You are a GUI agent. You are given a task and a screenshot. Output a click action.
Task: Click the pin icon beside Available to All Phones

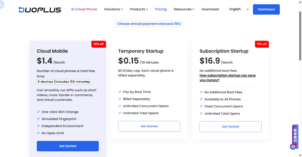pyautogui.click(x=201, y=99)
